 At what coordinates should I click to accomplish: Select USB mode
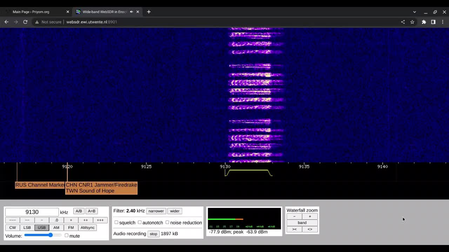(42, 227)
